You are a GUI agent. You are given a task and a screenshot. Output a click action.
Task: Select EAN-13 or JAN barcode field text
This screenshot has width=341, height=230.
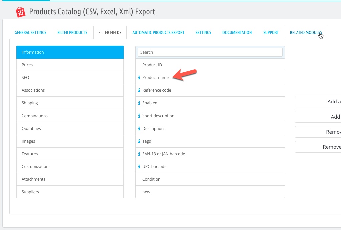click(x=164, y=154)
